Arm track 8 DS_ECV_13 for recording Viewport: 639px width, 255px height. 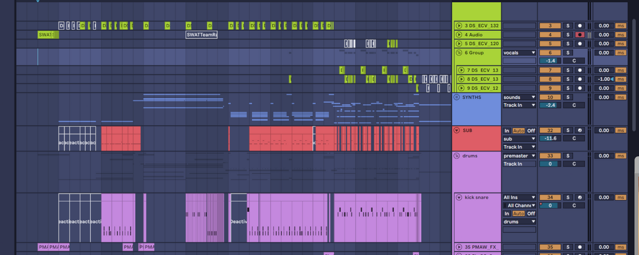[x=579, y=79]
